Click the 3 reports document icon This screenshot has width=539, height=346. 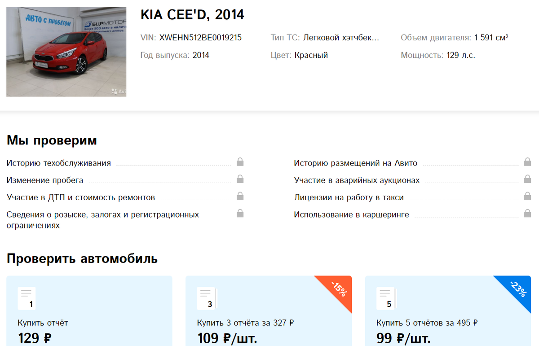(207, 298)
